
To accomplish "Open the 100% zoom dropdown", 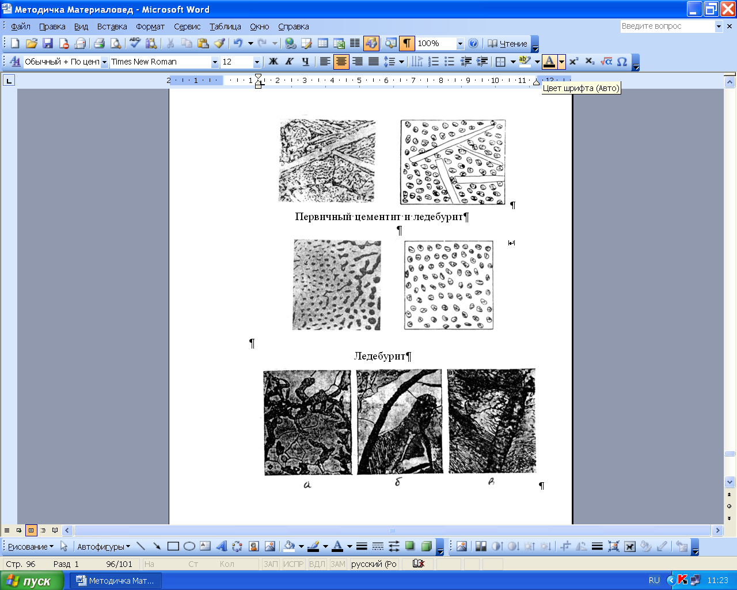I will point(460,44).
